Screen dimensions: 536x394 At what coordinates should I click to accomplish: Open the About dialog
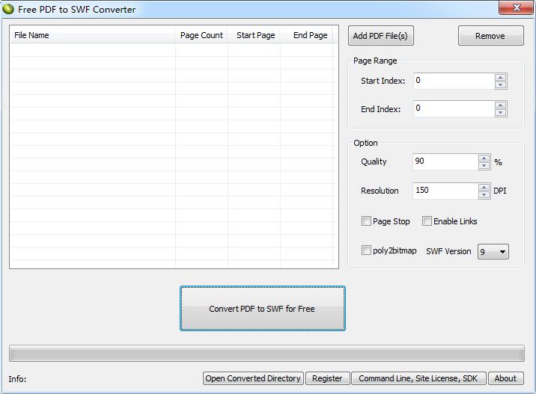[505, 378]
